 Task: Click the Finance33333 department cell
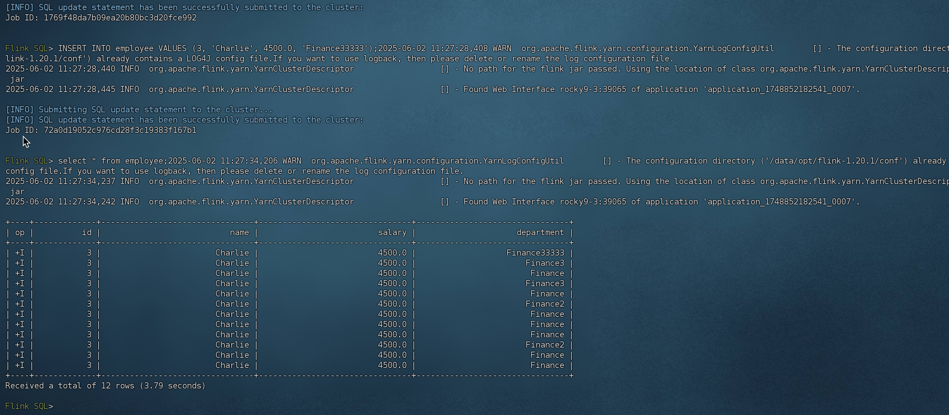click(x=535, y=253)
